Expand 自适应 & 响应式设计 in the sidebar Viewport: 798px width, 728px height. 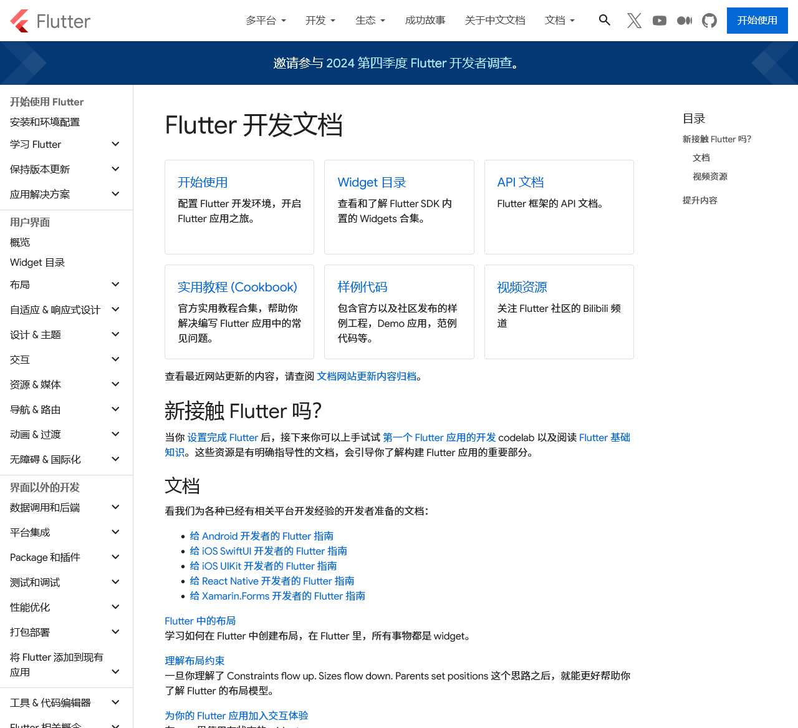coord(65,309)
